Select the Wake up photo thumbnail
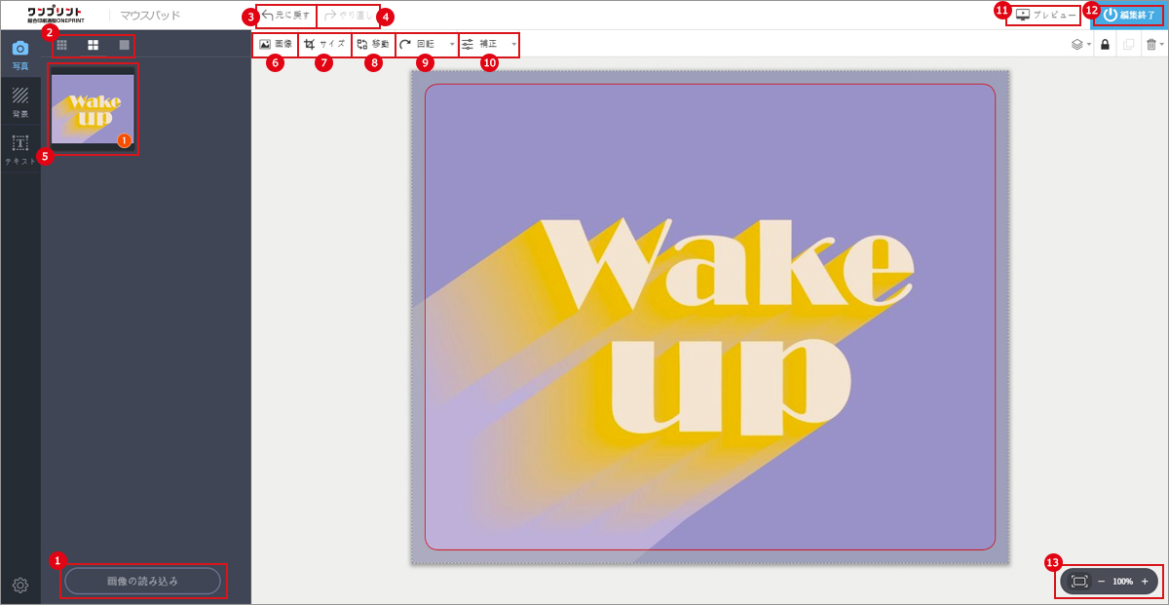Screen dimensions: 1169x605 [x=93, y=109]
